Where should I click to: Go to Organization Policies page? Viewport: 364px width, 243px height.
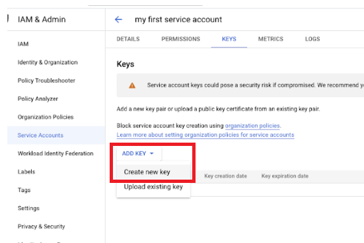46,117
